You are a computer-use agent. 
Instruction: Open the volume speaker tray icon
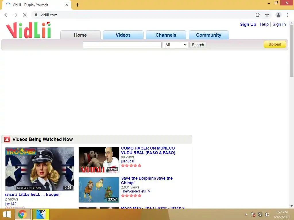[267, 215]
